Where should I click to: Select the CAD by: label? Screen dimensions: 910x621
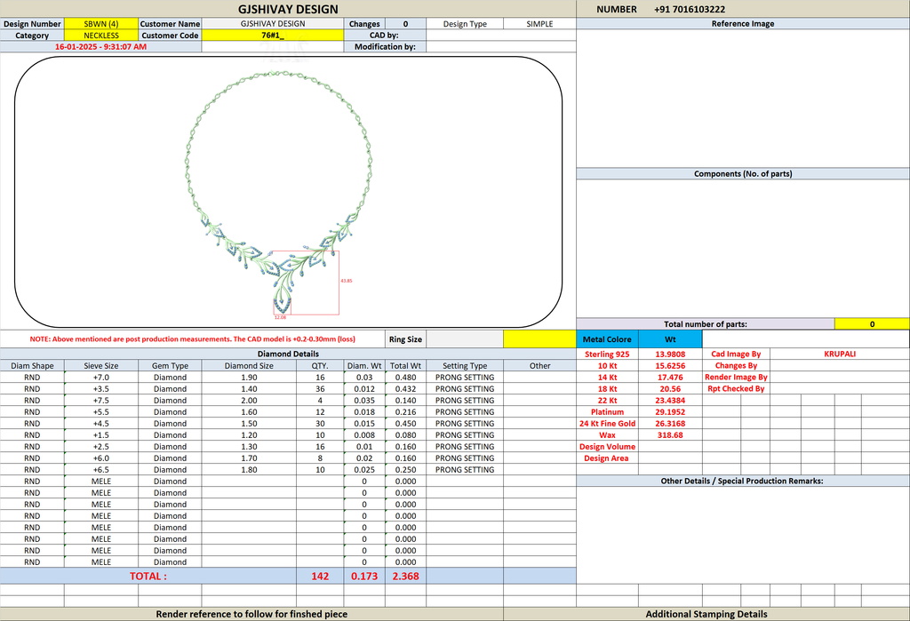pyautogui.click(x=385, y=36)
